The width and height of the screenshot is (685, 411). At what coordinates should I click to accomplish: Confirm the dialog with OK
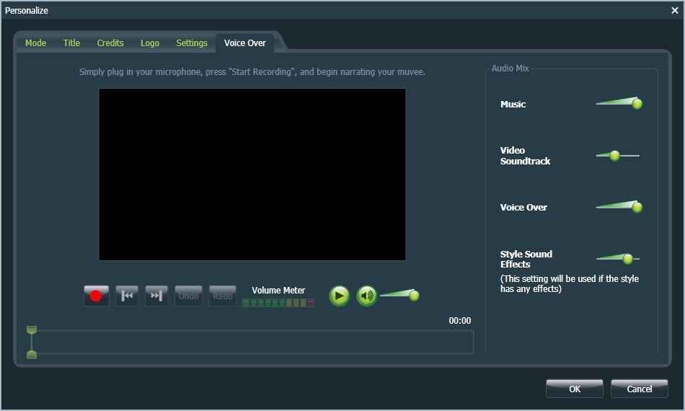(x=575, y=389)
